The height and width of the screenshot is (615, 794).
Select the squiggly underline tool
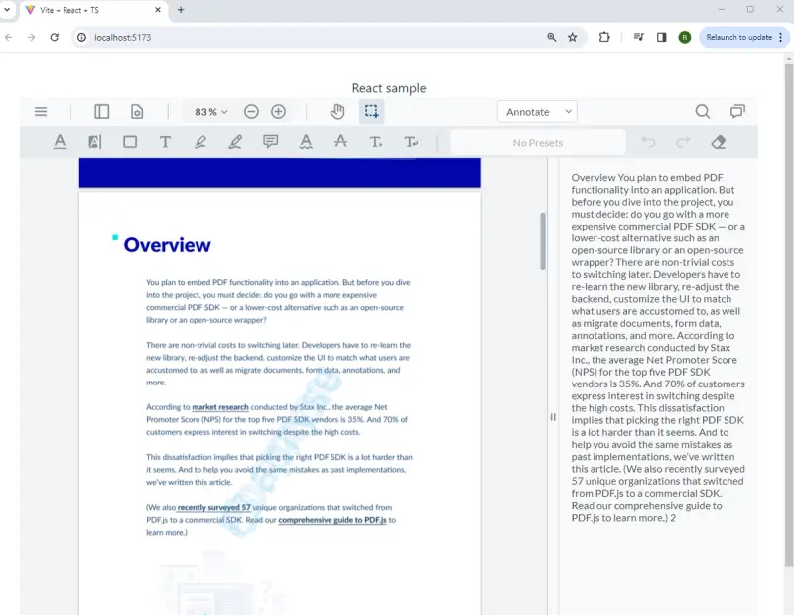(306, 142)
